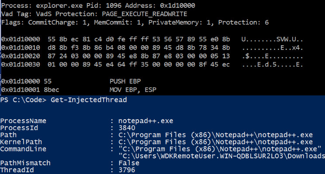Select the Path value for notepad++.exe
The height and width of the screenshot is (174, 325).
click(215, 135)
